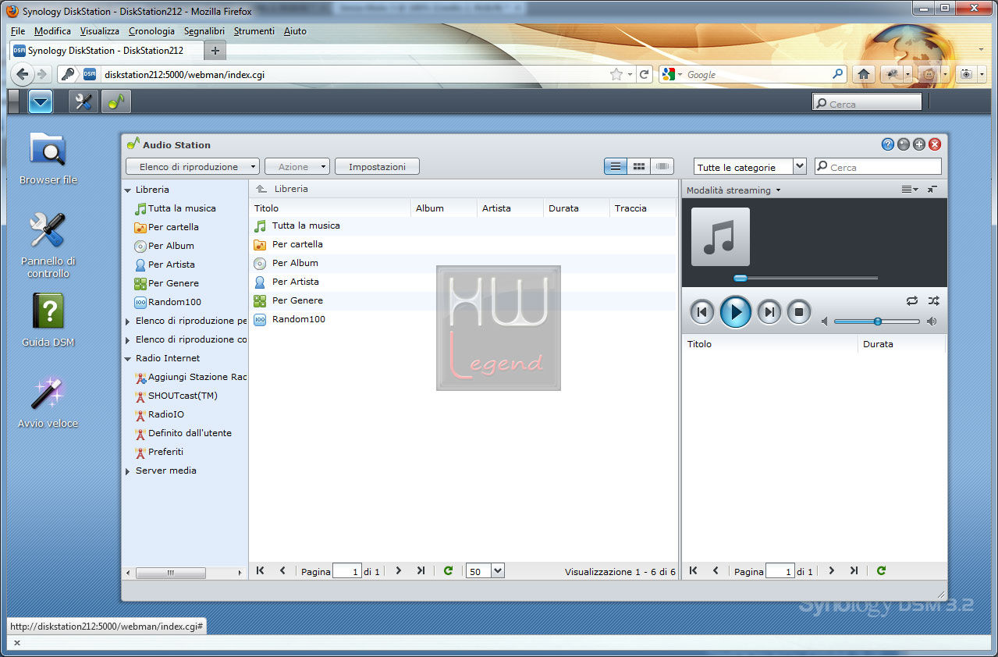Focus the DSM taskbar Cerca field
This screenshot has height=657, width=998.
point(867,103)
